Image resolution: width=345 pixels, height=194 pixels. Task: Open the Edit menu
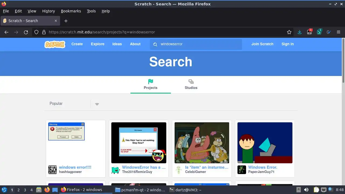(18, 11)
